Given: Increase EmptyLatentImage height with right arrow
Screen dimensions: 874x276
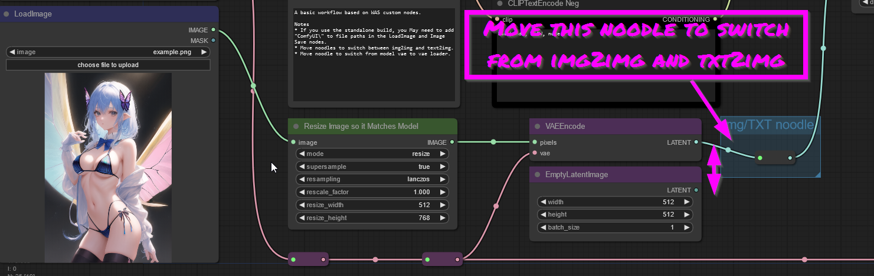Looking at the screenshot, I should point(686,215).
